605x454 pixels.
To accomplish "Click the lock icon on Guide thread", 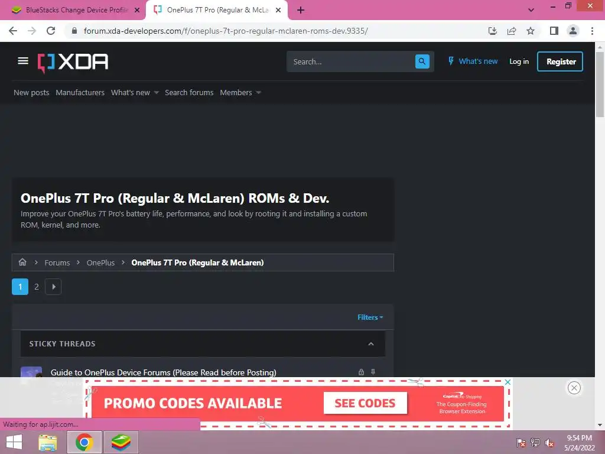I will (361, 372).
